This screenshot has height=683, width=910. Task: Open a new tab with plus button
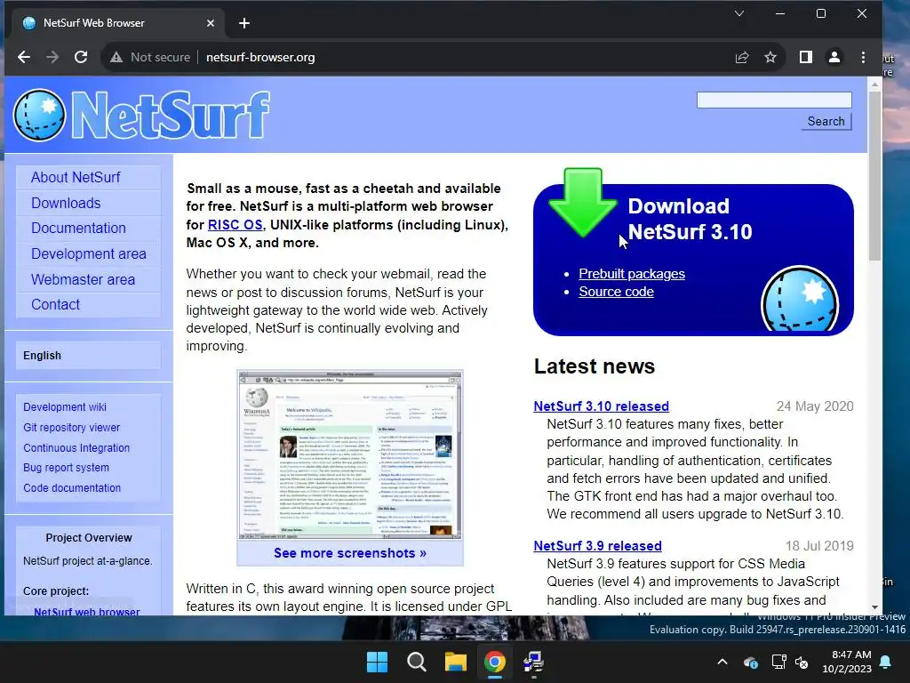coord(244,23)
